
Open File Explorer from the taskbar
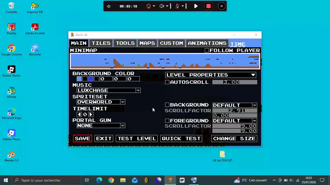click(x=123, y=180)
